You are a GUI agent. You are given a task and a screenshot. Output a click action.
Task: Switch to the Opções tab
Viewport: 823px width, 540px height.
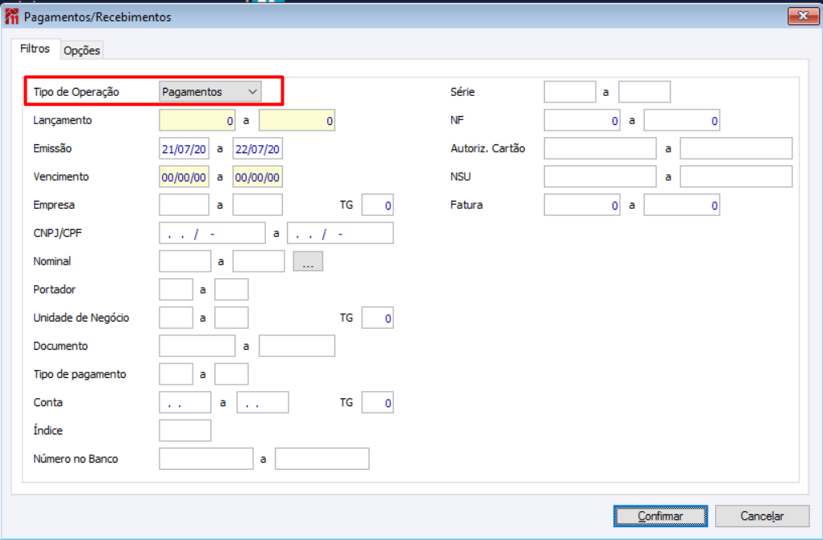[x=82, y=51]
